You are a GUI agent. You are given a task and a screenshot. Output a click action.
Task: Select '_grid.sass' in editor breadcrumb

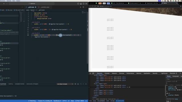(41, 10)
